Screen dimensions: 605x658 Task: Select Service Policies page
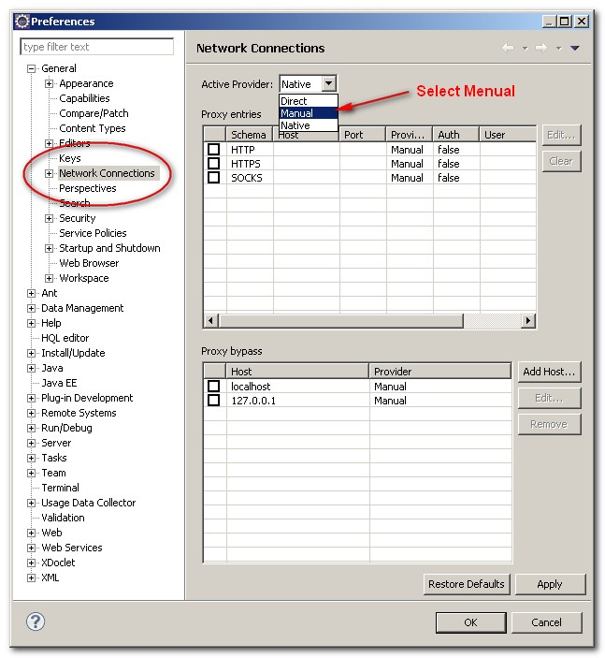coord(93,233)
